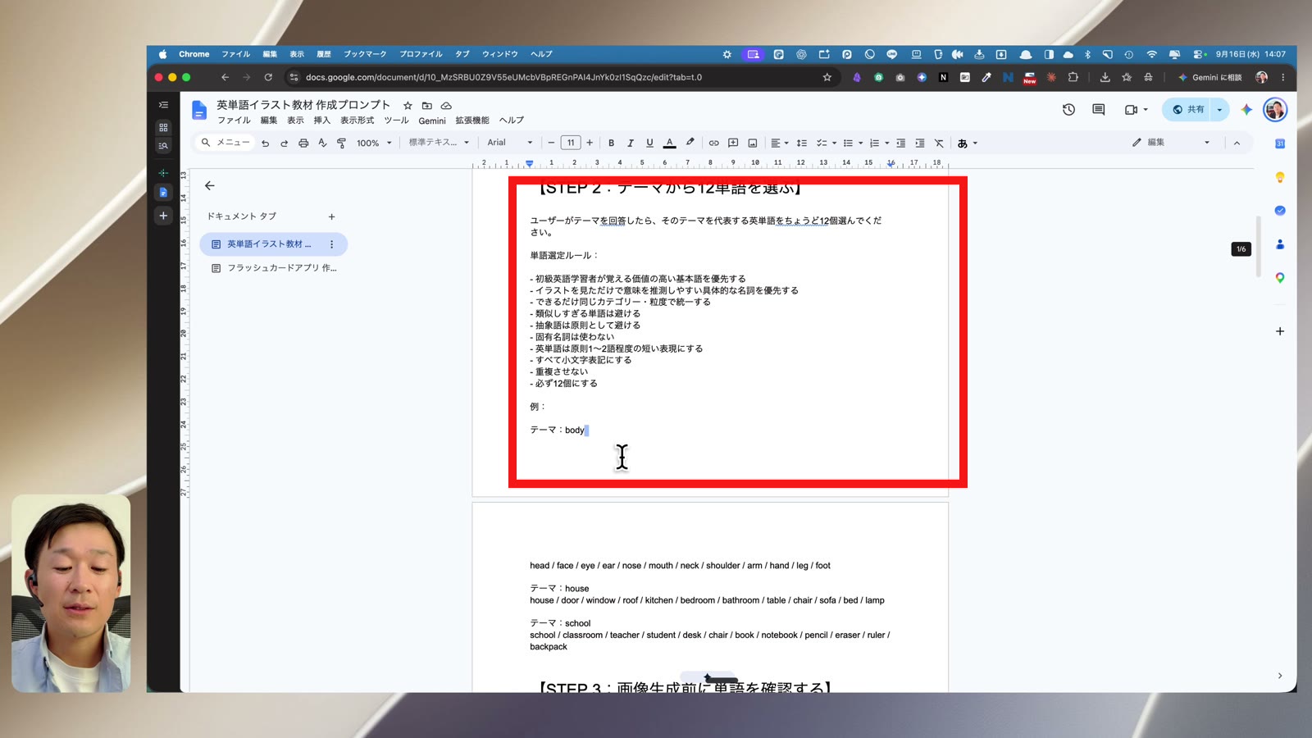Open the Docs home icon

tap(199, 110)
